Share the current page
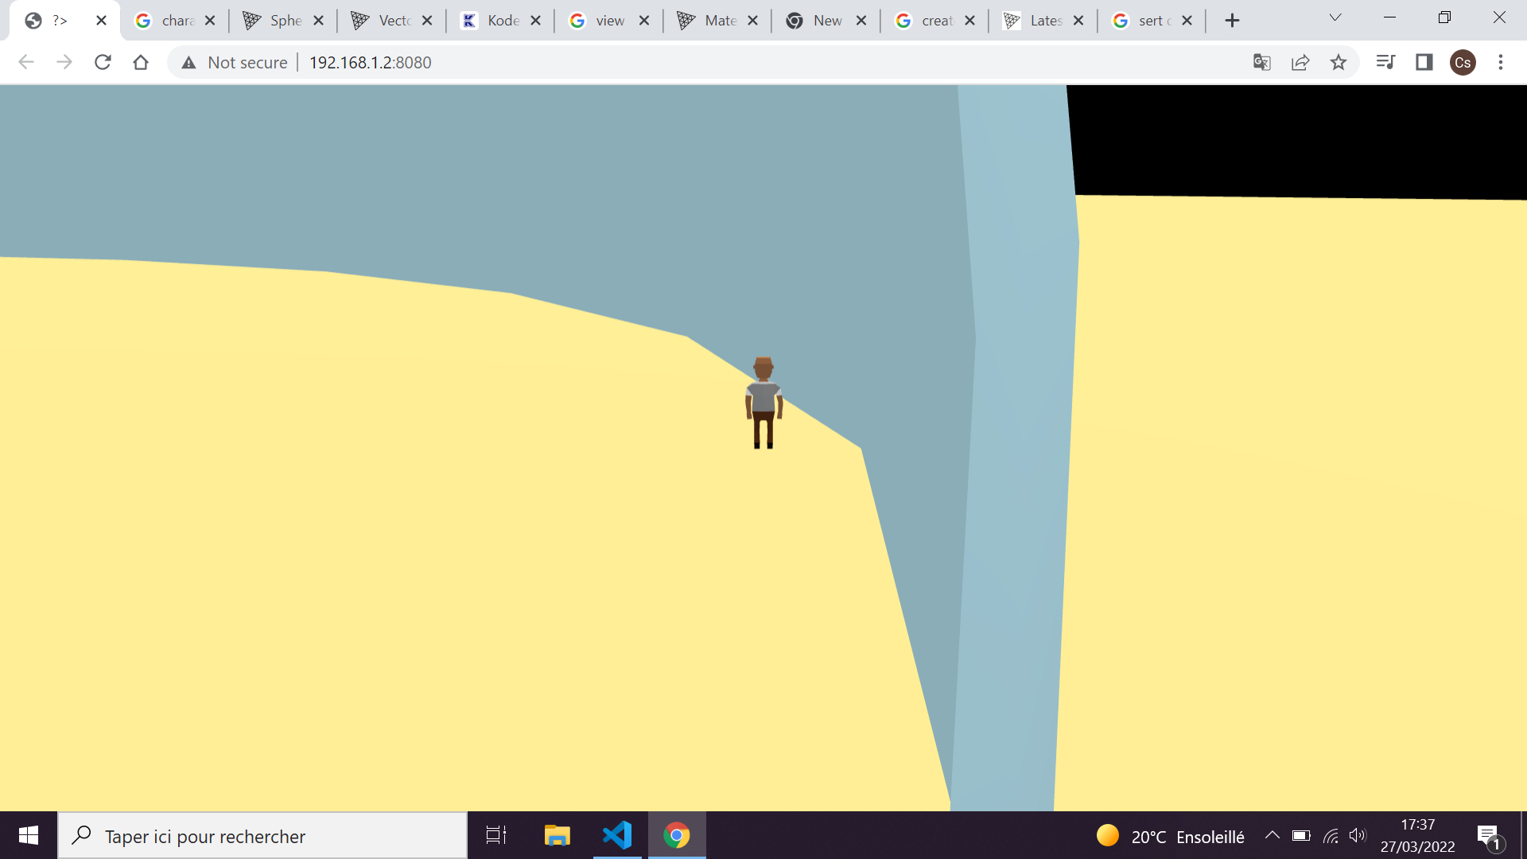Viewport: 1527px width, 859px height. click(1300, 62)
